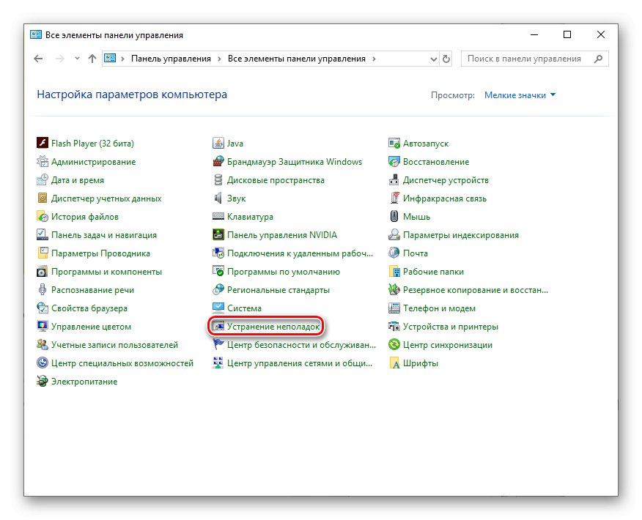Open Центр специальных возможностей link
The width and height of the screenshot is (642, 520).
coord(122,363)
